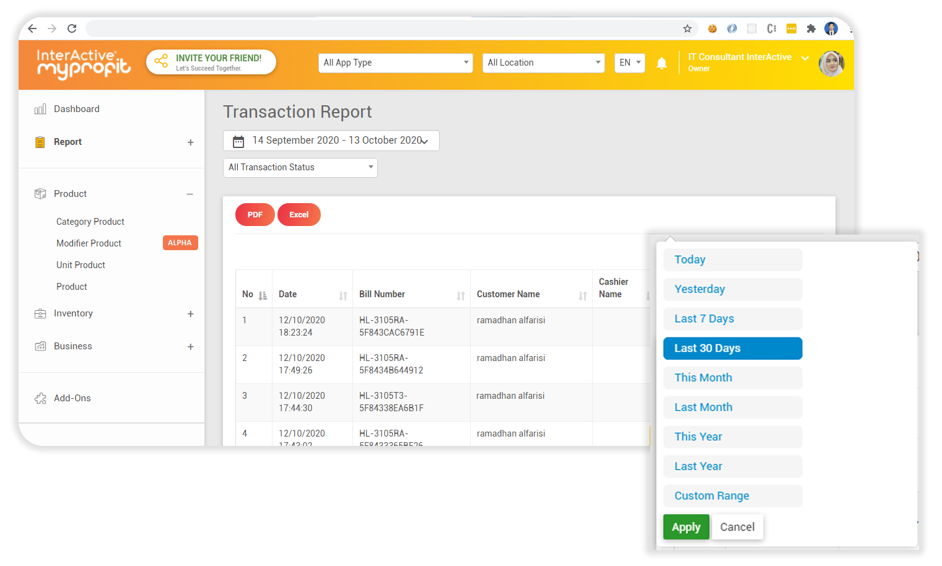The height and width of the screenshot is (566, 942).
Task: Open the Dashboard via its bar chart icon
Action: (x=40, y=108)
